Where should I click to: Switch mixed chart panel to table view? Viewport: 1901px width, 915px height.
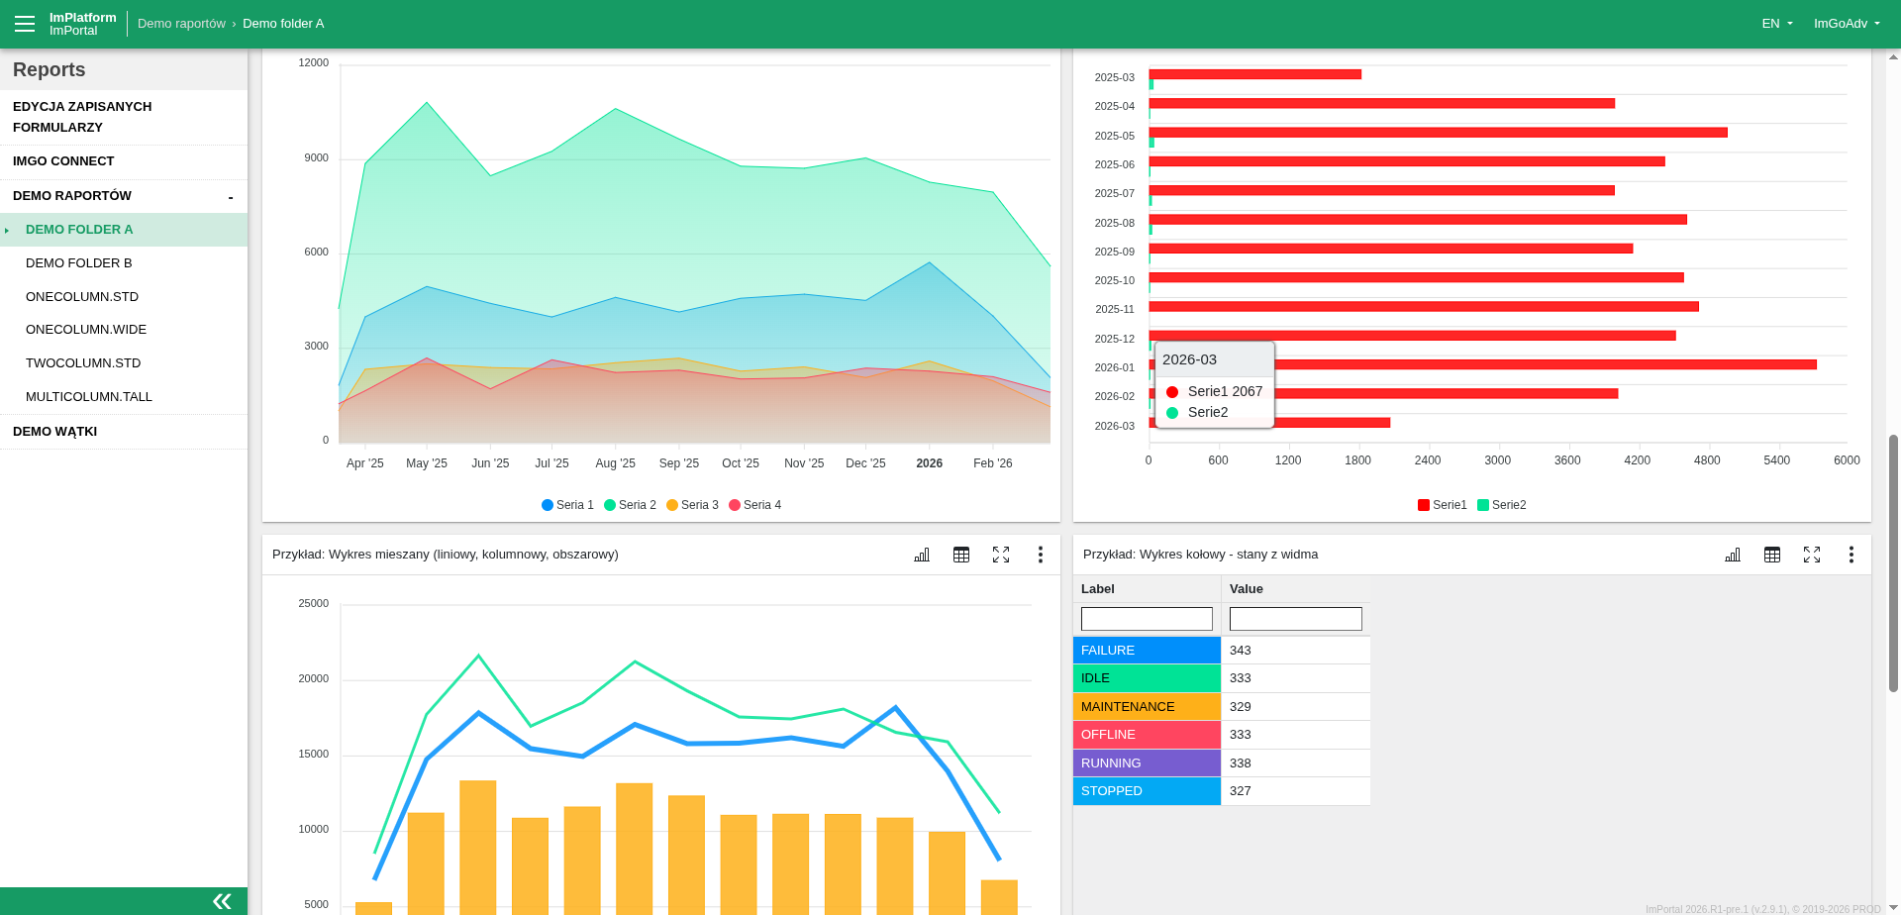(x=961, y=555)
